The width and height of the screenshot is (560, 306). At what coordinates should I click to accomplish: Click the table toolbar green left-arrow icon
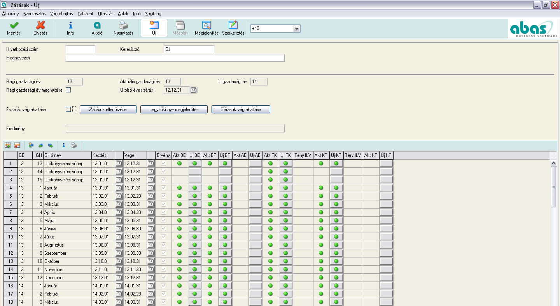(x=41, y=145)
